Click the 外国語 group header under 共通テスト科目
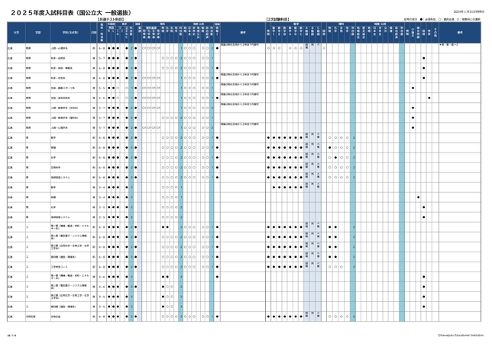 click(x=111, y=23)
